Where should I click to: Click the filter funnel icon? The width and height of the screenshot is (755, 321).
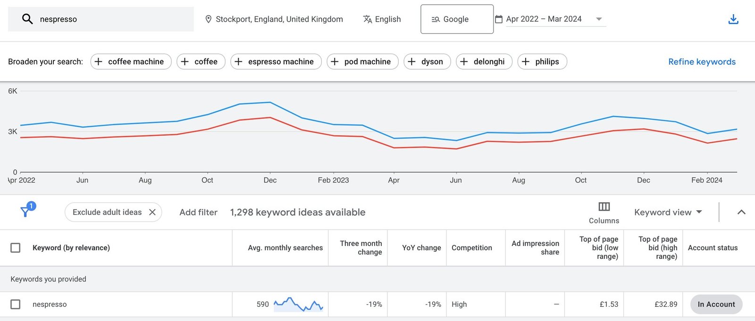tap(25, 212)
